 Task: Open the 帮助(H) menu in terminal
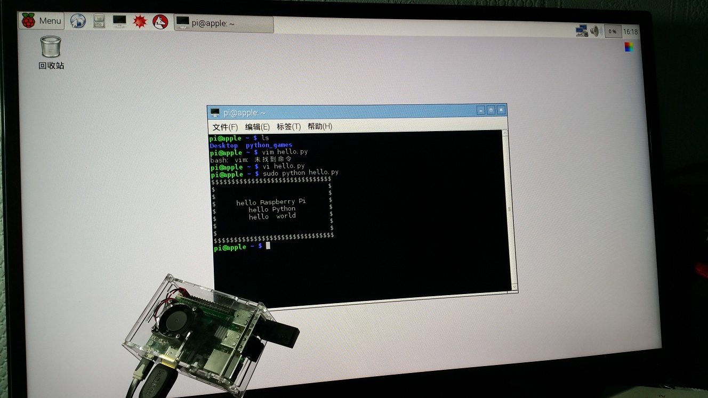pos(320,126)
